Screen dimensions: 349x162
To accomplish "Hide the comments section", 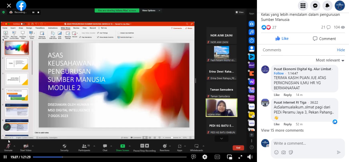I will (x=341, y=50).
